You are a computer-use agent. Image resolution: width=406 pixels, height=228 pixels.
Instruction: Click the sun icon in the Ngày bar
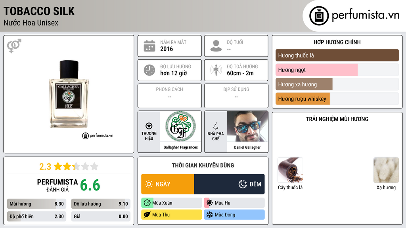click(x=149, y=184)
